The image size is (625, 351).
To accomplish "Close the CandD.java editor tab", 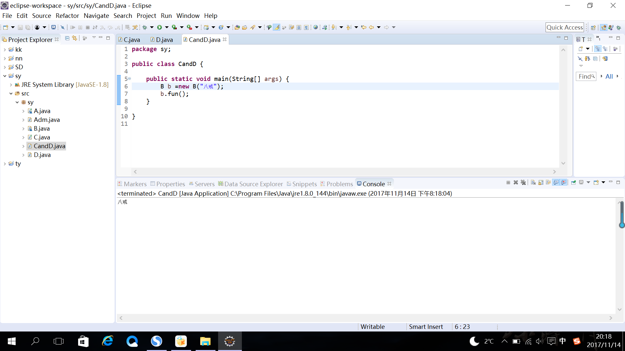I will [x=225, y=39].
